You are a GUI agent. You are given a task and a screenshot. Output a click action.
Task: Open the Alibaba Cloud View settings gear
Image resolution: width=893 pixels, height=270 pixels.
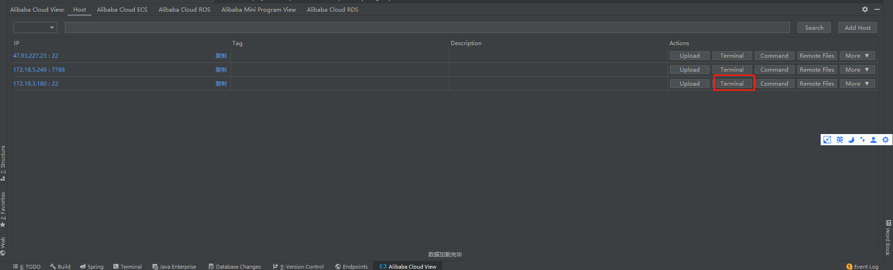tap(865, 9)
